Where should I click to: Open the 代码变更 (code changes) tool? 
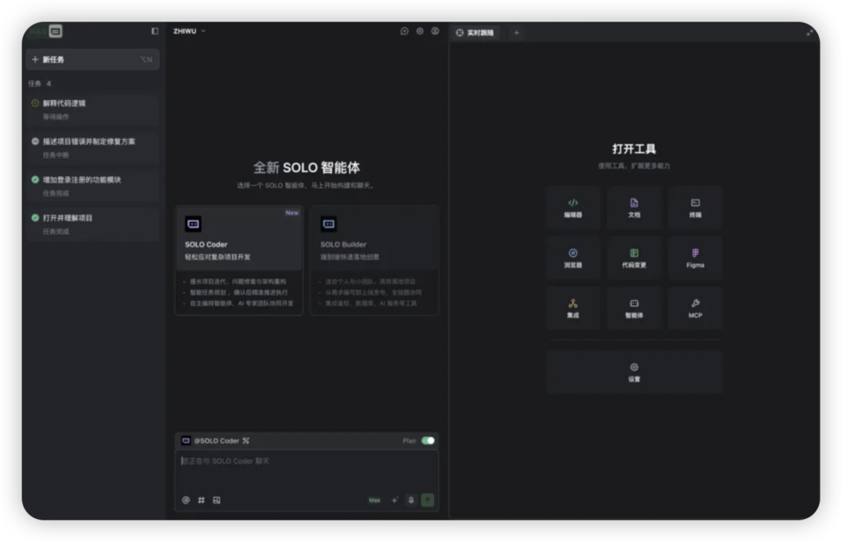click(x=634, y=257)
